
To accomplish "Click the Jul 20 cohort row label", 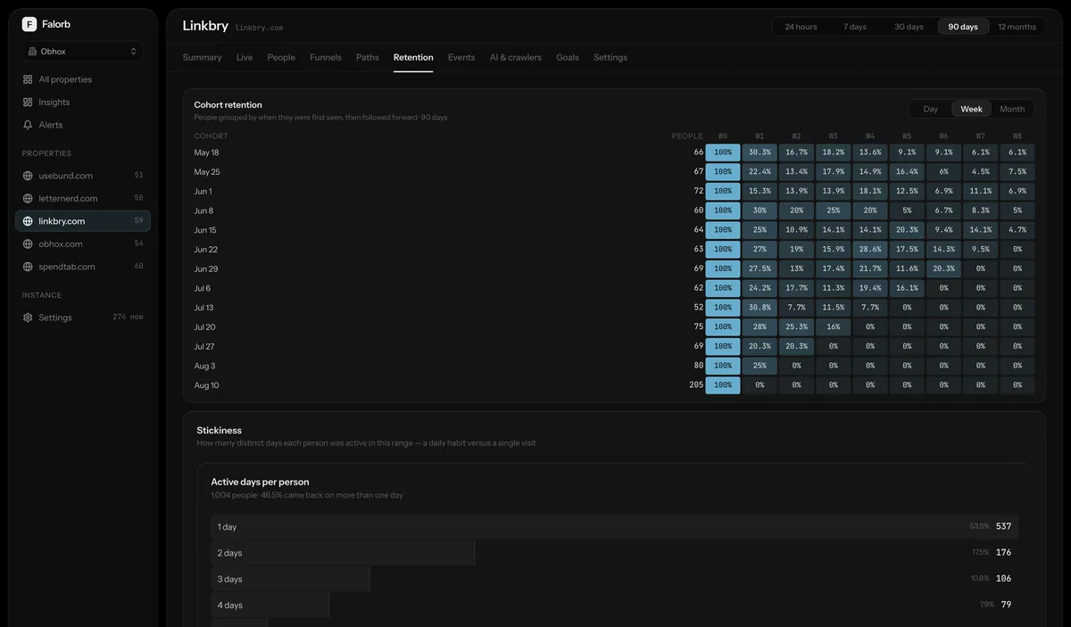I will click(204, 327).
